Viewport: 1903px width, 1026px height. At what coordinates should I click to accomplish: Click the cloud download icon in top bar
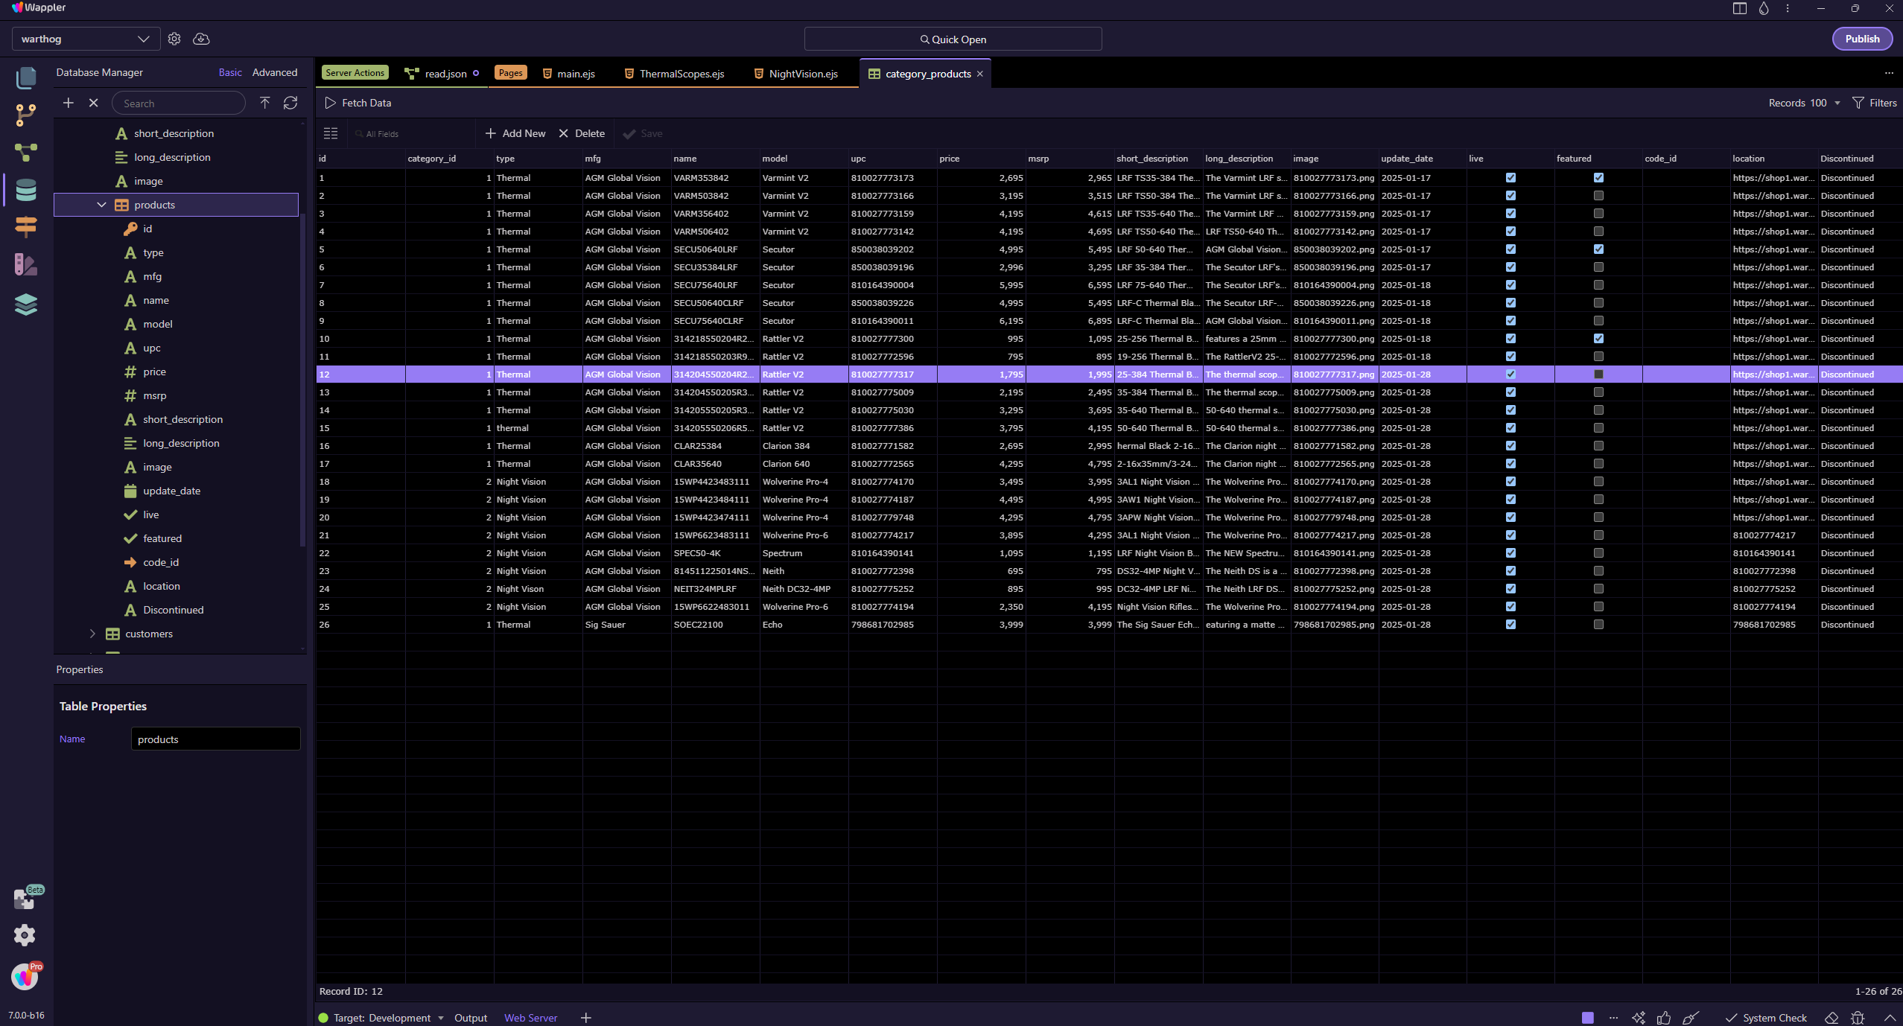point(201,39)
